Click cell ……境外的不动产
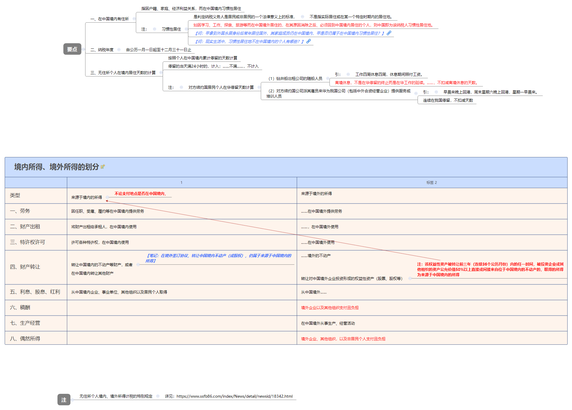572x410 pixels. pos(316,256)
